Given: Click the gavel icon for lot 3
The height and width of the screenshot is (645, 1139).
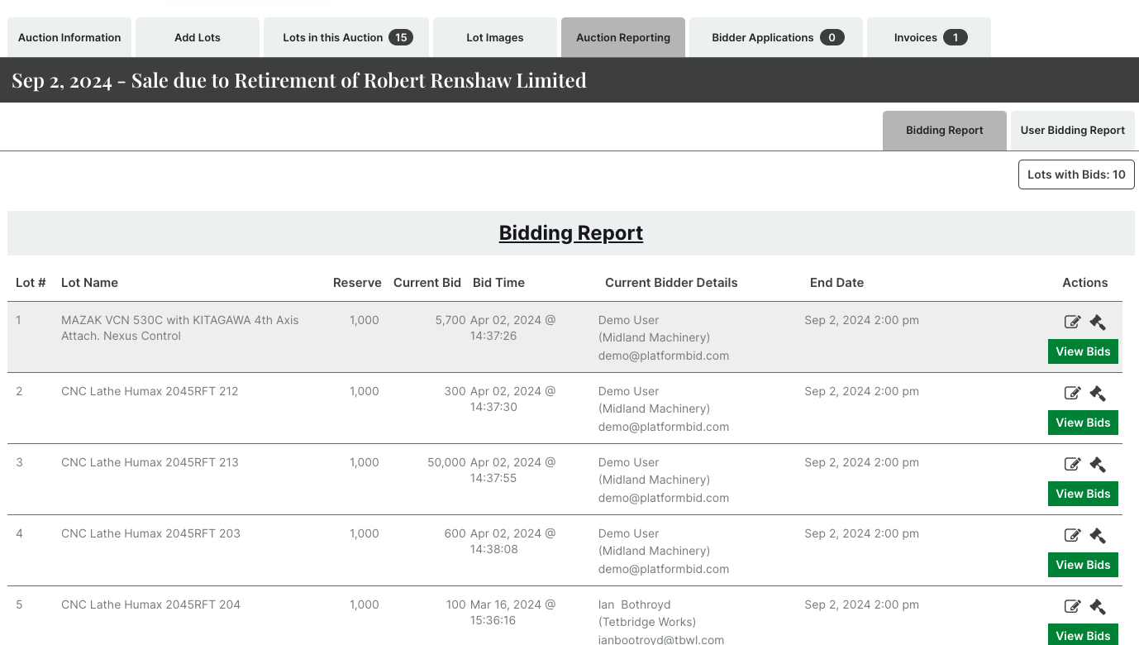Looking at the screenshot, I should coord(1098,465).
